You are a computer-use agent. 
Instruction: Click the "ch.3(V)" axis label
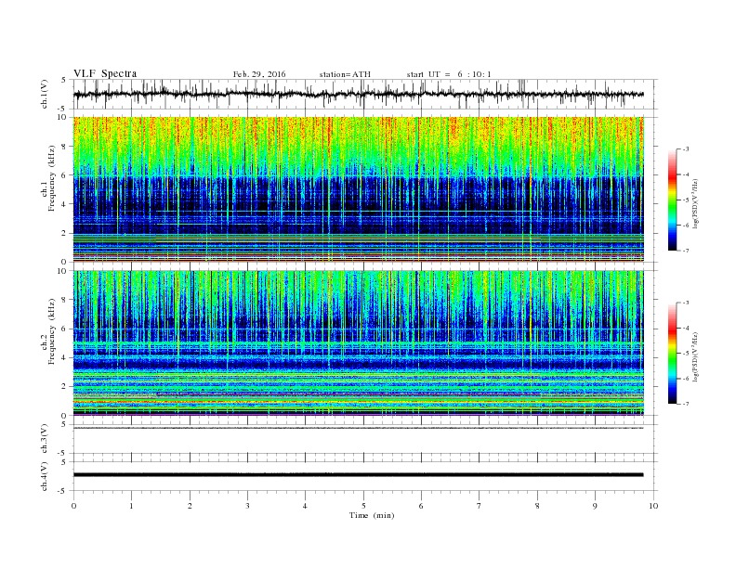45,439
